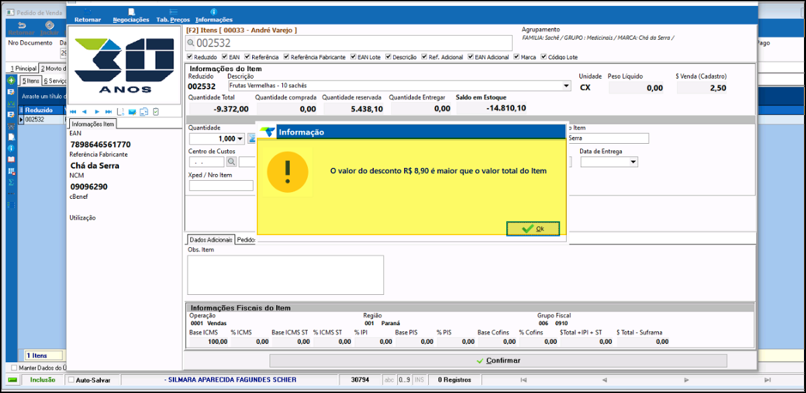The height and width of the screenshot is (393, 806).
Task: Select the 5 Itens tab
Action: coord(30,81)
